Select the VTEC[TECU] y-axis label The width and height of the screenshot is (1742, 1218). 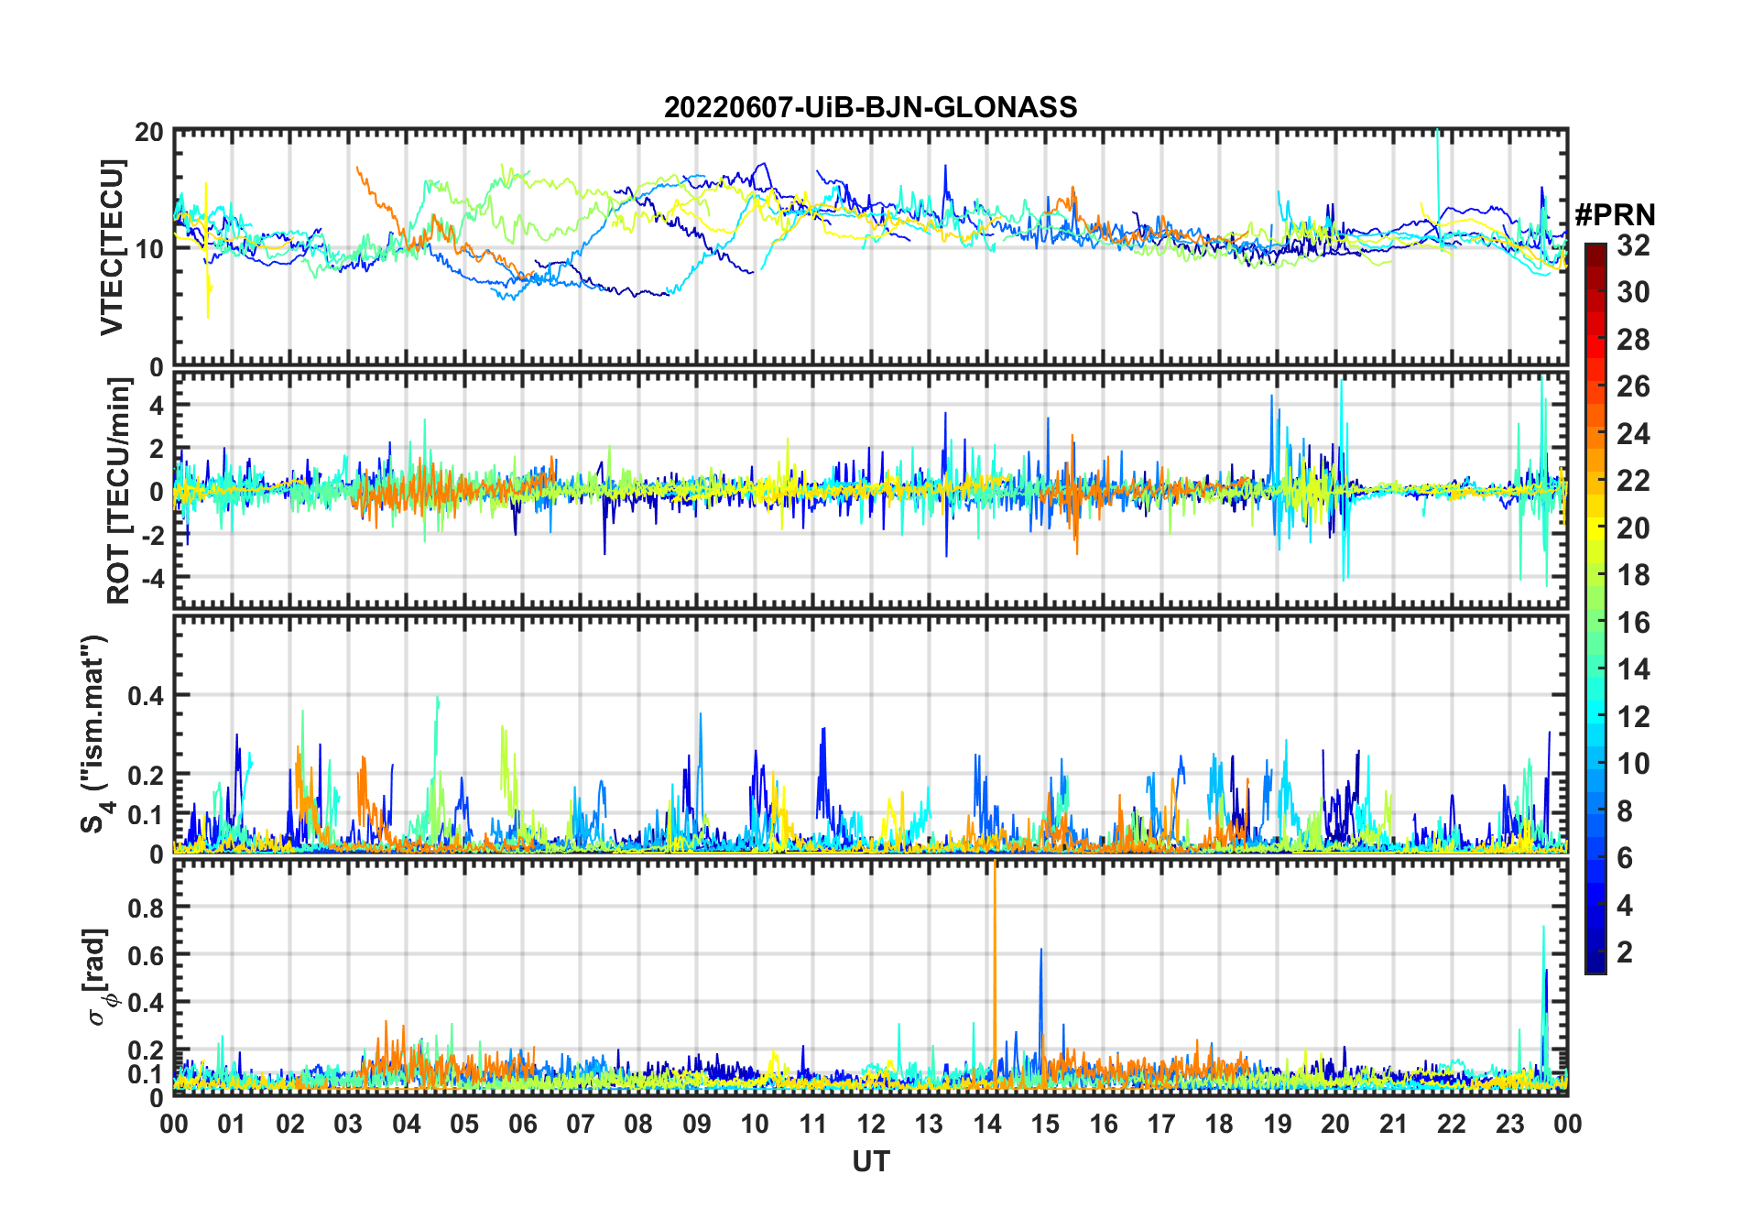(112, 247)
